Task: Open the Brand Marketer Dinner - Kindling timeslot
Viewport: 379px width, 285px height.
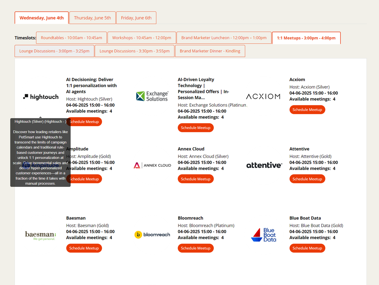Action: point(210,51)
